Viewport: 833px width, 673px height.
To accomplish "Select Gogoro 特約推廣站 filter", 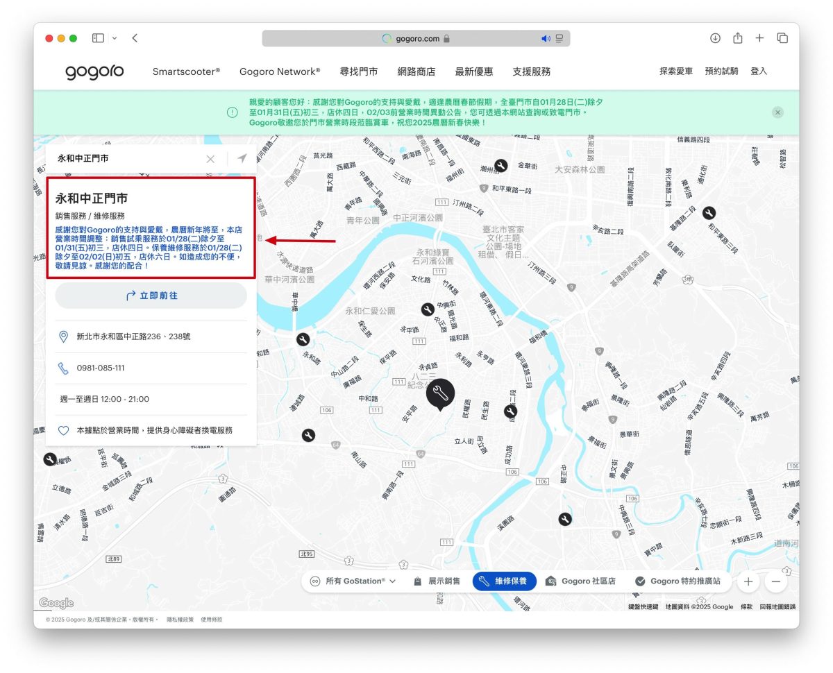I will click(678, 581).
